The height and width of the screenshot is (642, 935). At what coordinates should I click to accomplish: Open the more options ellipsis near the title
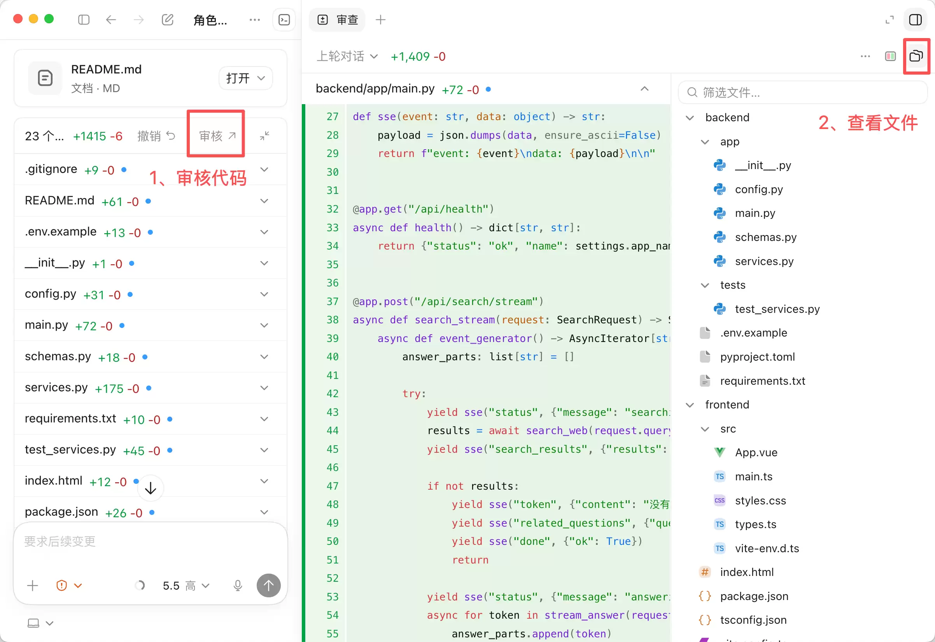point(254,19)
